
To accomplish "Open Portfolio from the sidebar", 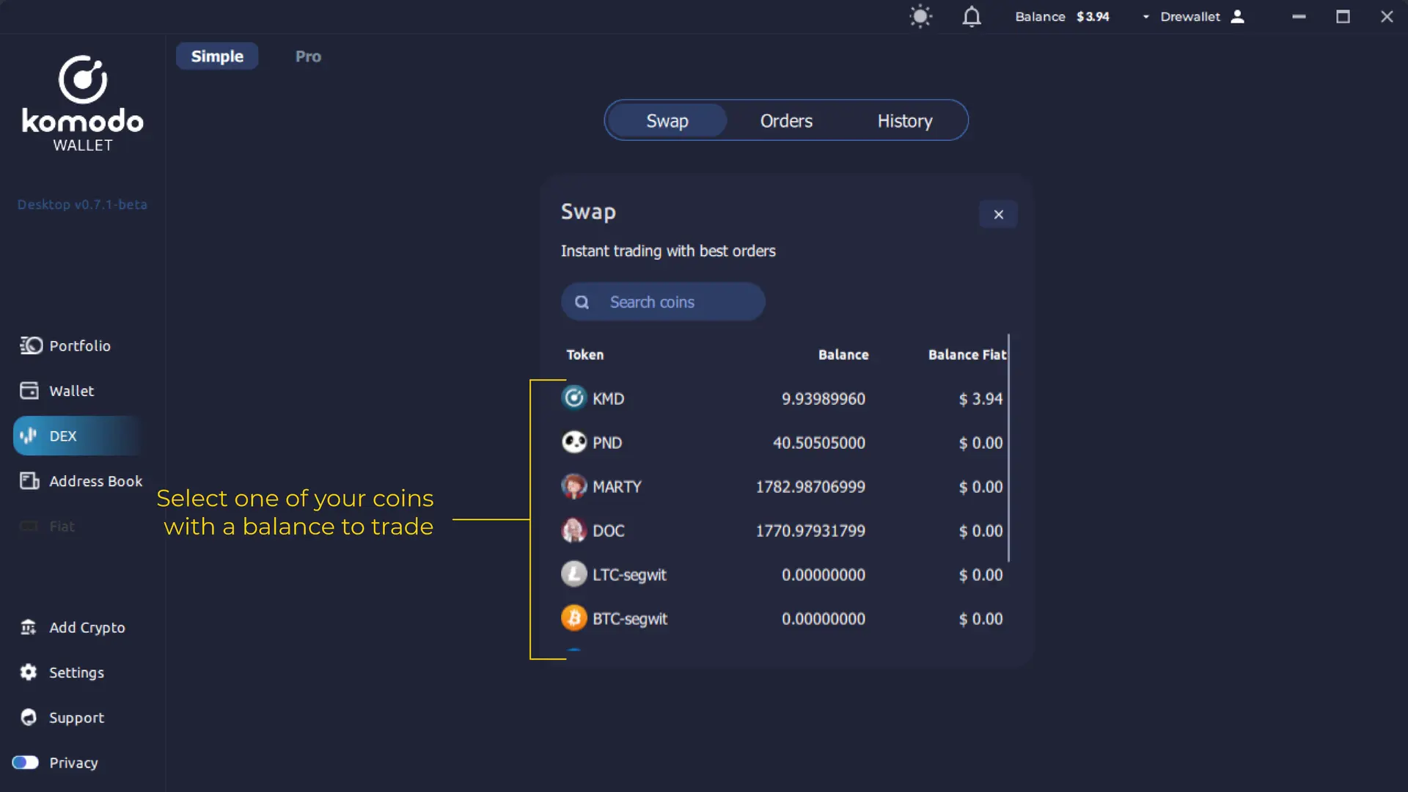I will coord(81,345).
